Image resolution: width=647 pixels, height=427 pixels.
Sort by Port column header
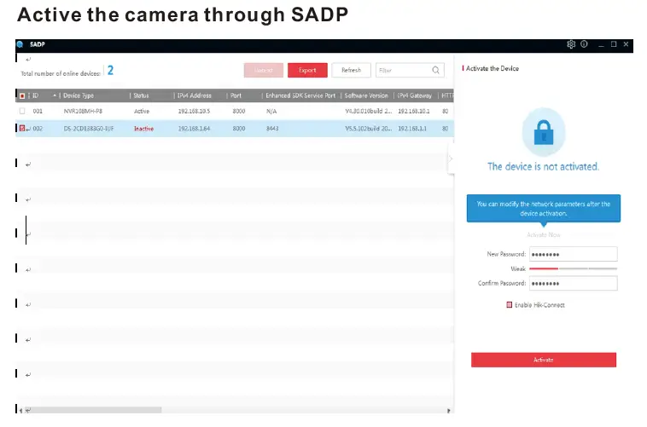pyautogui.click(x=236, y=95)
